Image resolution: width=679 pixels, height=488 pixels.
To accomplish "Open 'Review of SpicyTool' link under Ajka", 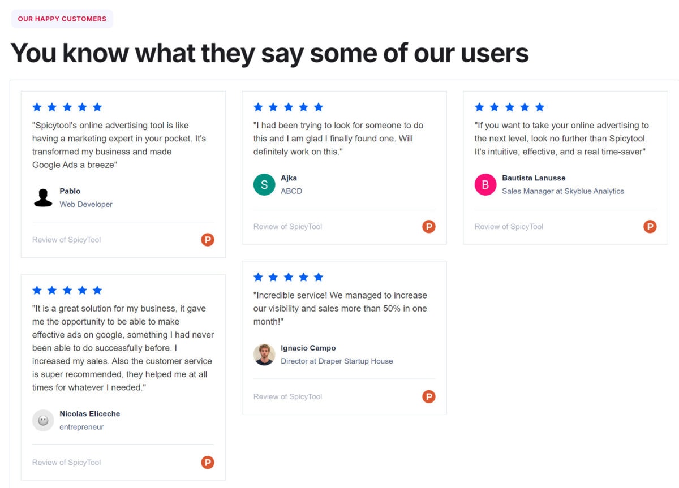I will [x=288, y=227].
